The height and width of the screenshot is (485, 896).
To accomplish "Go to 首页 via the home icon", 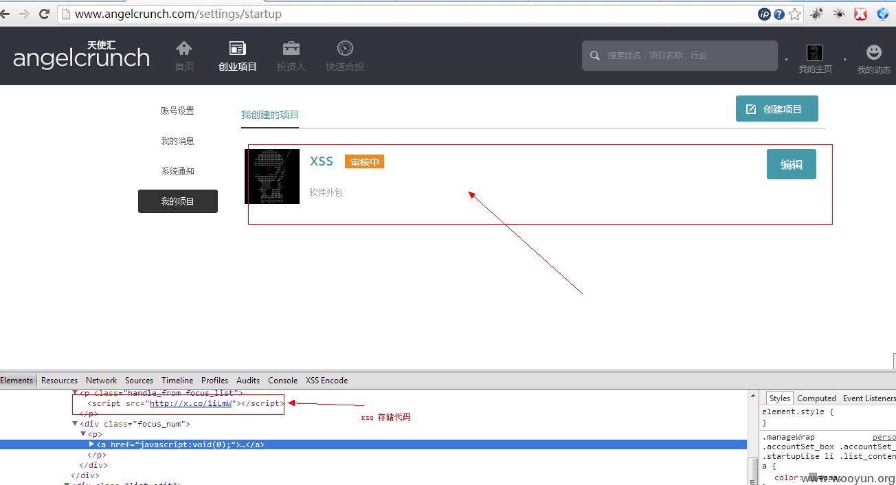I will [183, 48].
